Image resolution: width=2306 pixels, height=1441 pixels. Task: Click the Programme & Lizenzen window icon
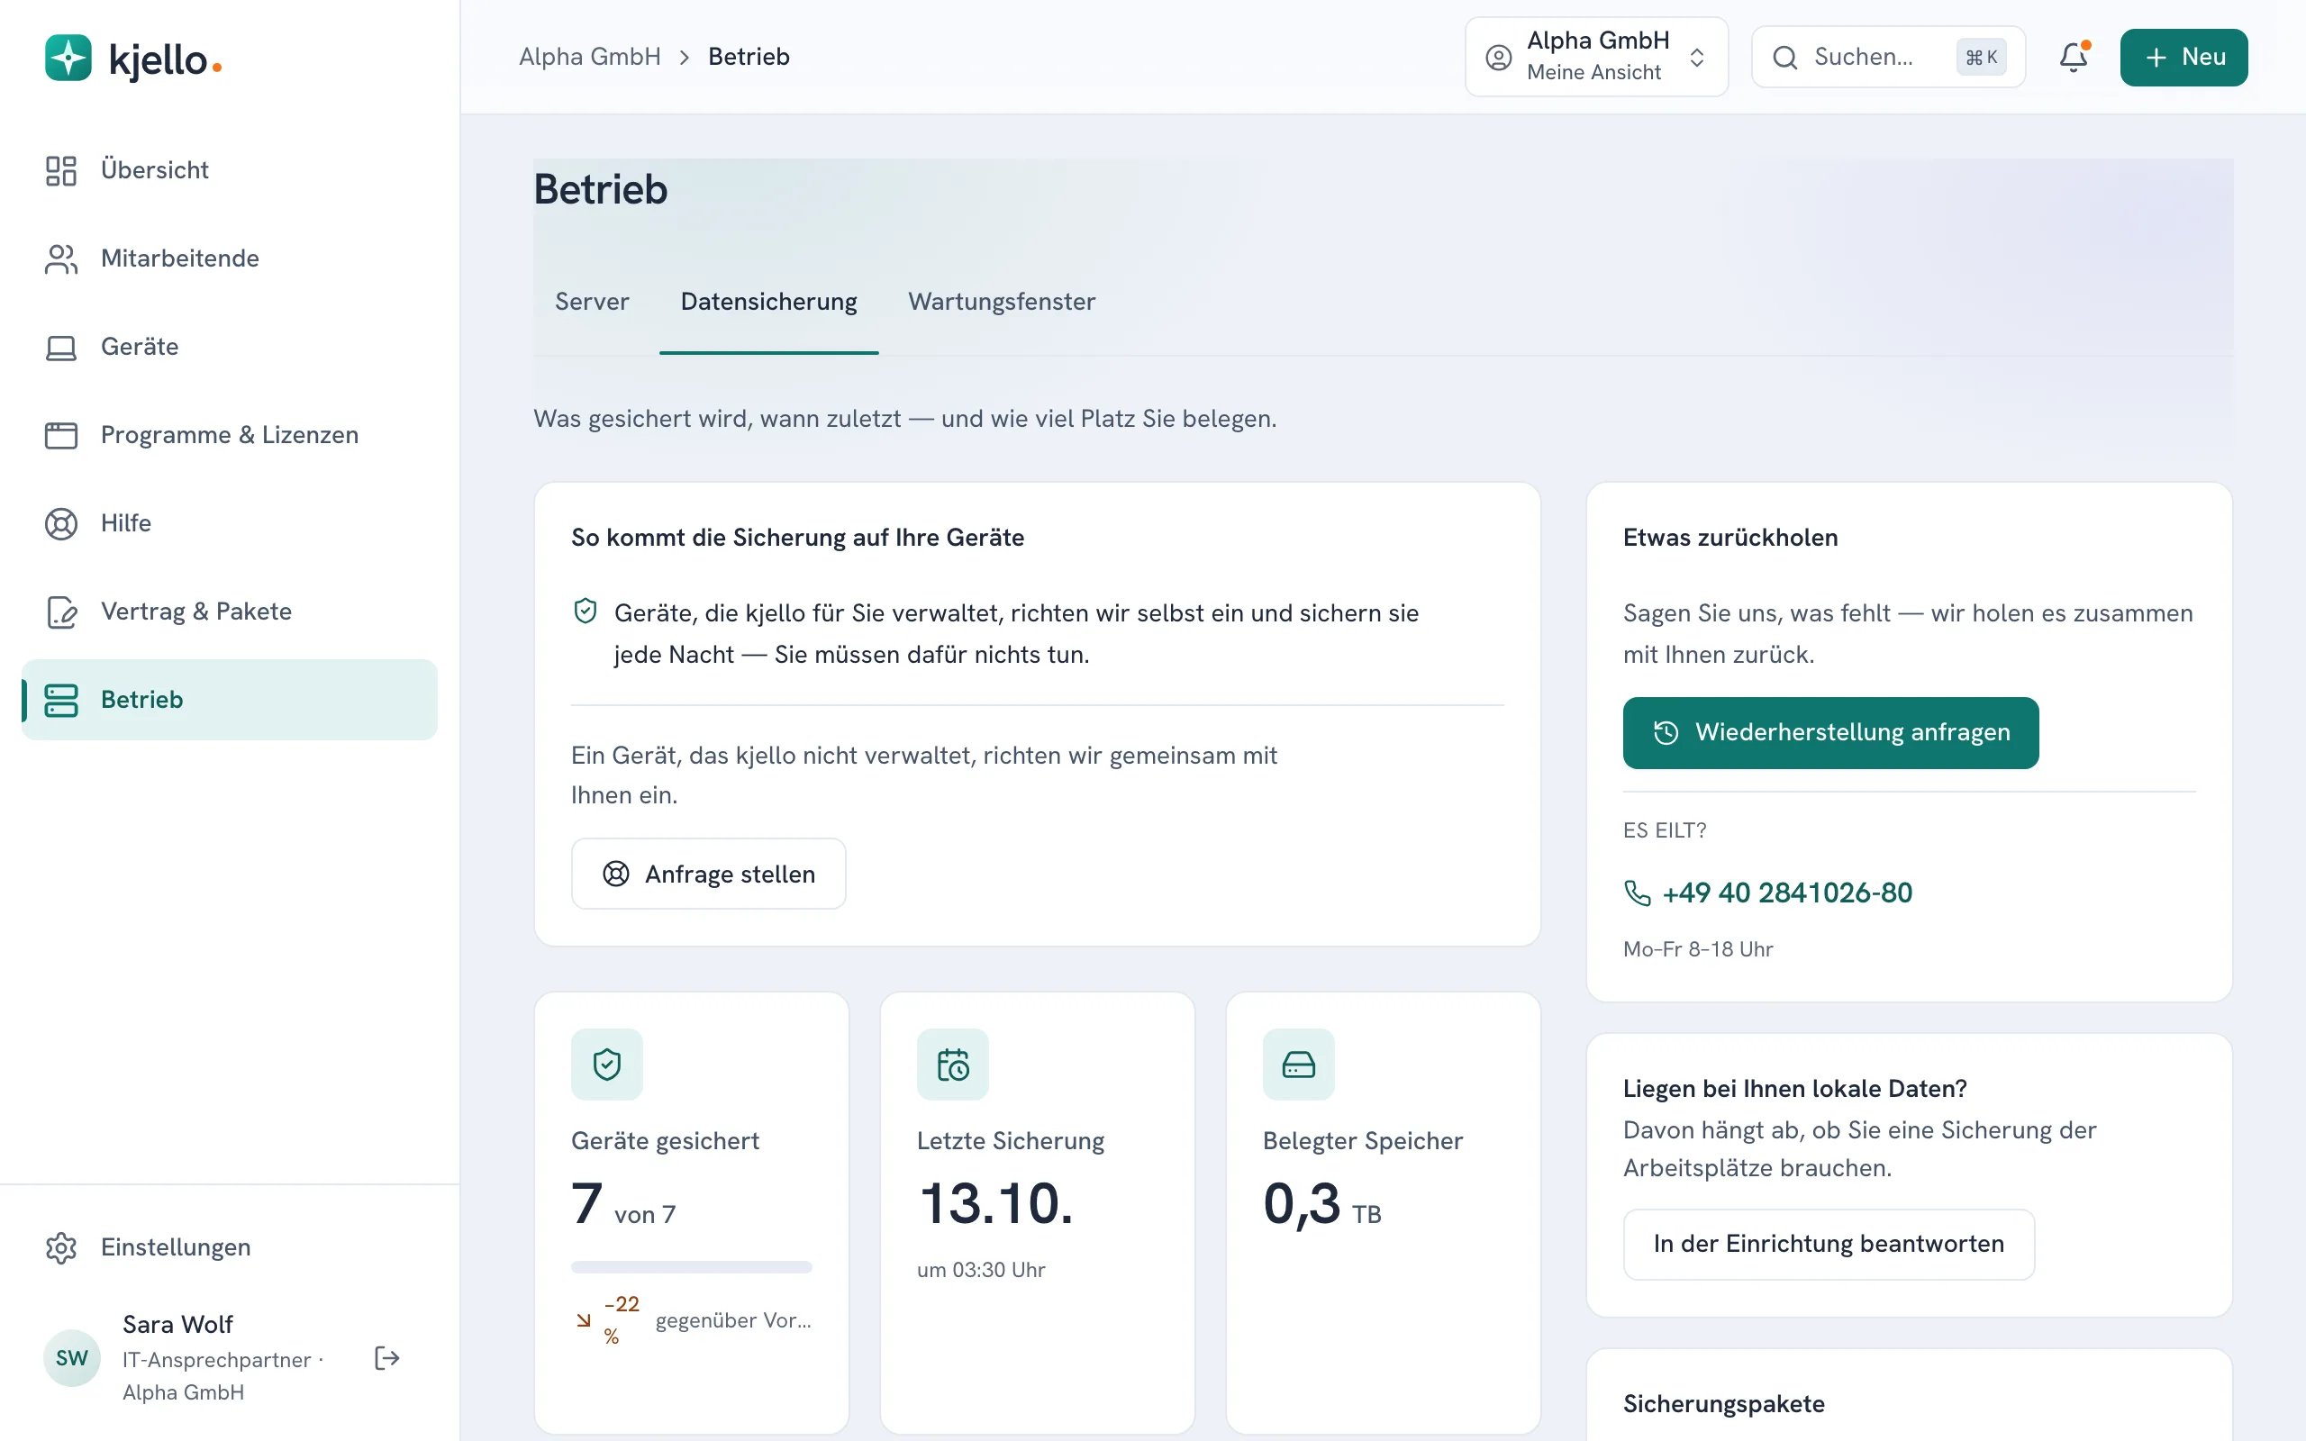[61, 436]
